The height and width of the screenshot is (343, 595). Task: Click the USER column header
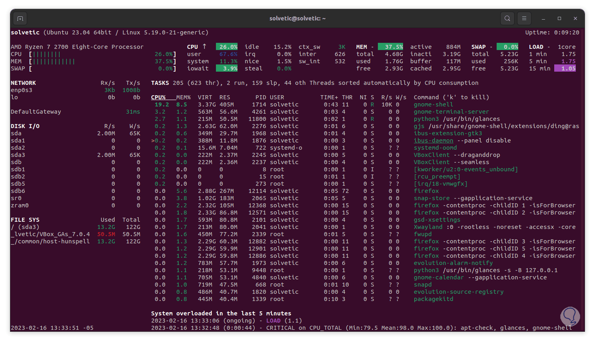click(x=277, y=97)
